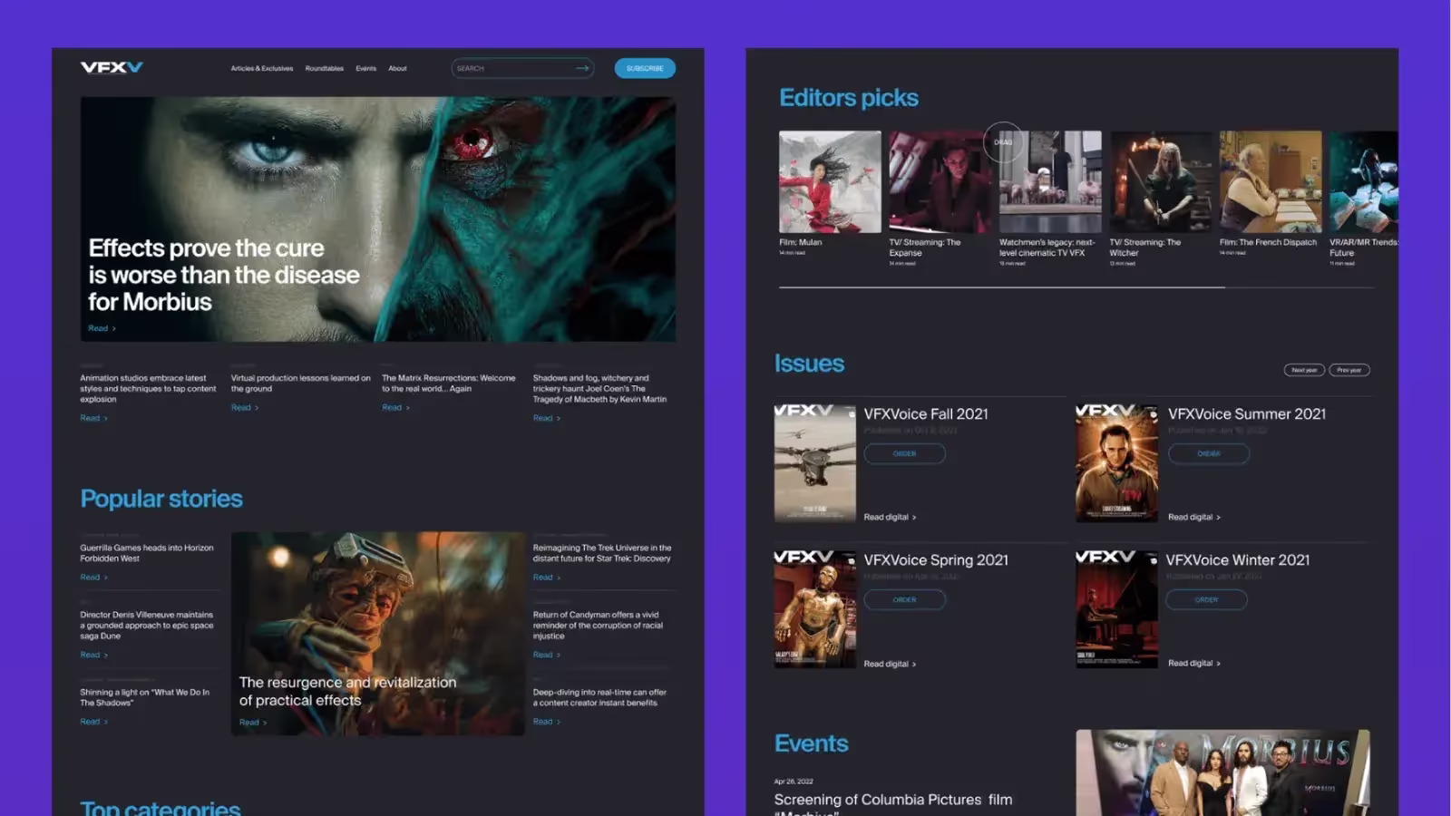Open the Articles & Exclusives menu
Screen dimensions: 1451x816
coord(261,69)
